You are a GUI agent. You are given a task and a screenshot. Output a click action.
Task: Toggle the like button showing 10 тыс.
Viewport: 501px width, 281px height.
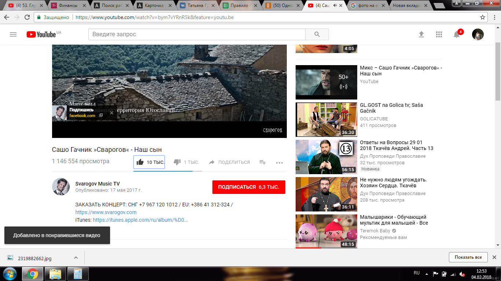(149, 162)
